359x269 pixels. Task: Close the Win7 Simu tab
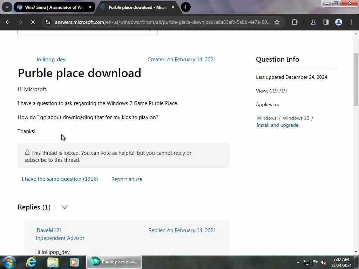coord(90,7)
